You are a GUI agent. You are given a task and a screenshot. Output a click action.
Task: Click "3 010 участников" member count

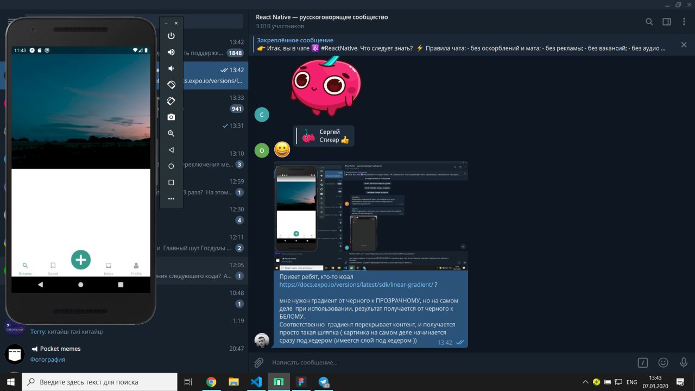pyautogui.click(x=280, y=26)
